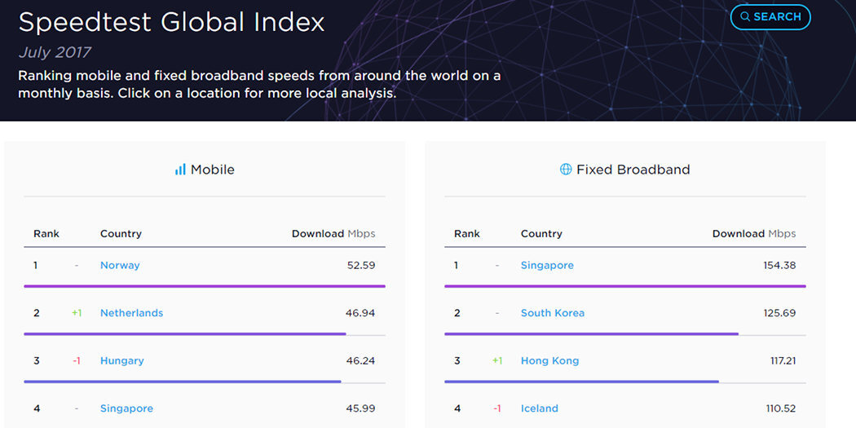Click the Mobile table Rank column header
This screenshot has height=428, width=856.
[x=46, y=234]
